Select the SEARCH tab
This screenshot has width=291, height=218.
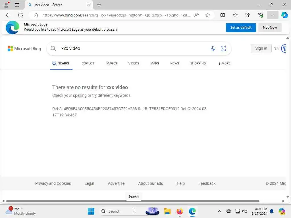click(61, 63)
